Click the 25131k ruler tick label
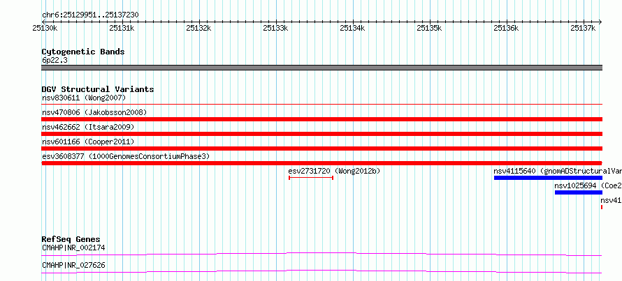Viewport: 622px width, 281px height. (x=122, y=28)
